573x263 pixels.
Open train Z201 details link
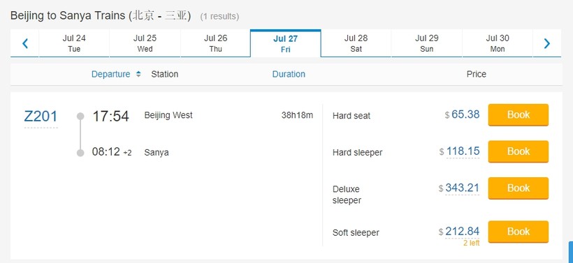coord(41,117)
